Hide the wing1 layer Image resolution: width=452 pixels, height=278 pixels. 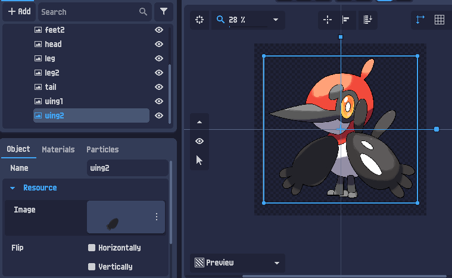159,101
